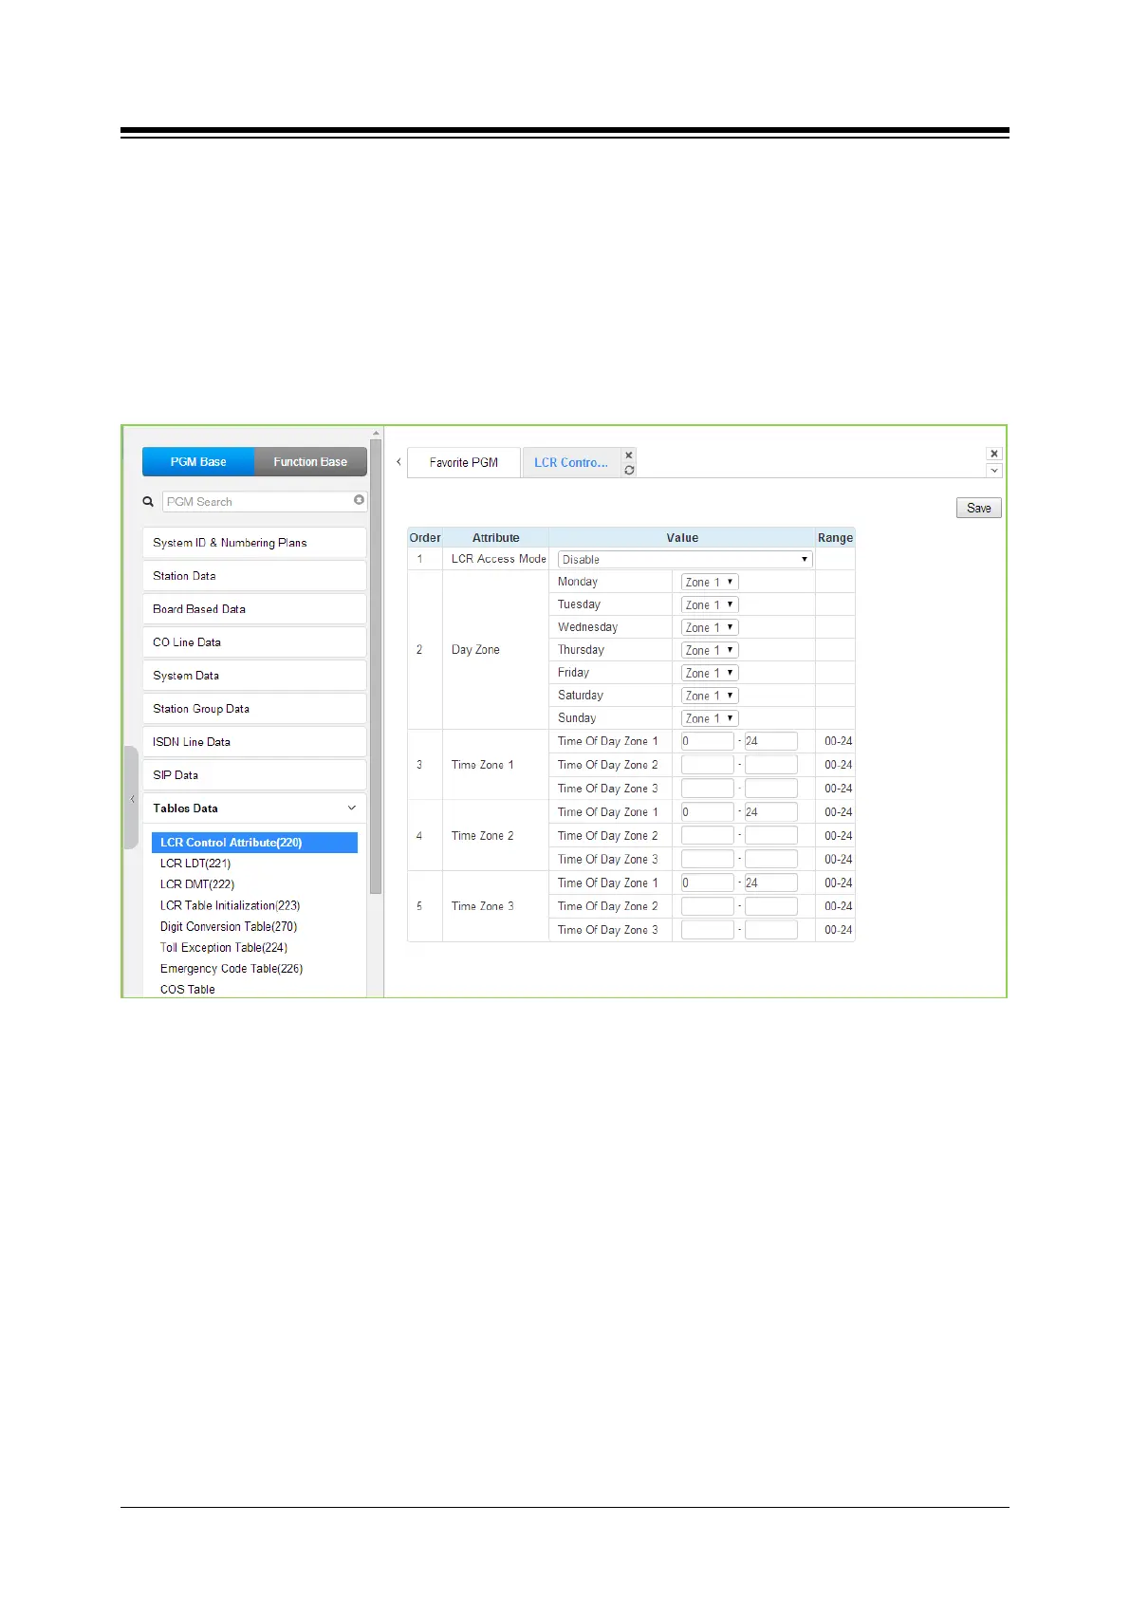
Task: Close the LCR Control tab
Action: pyautogui.click(x=629, y=455)
